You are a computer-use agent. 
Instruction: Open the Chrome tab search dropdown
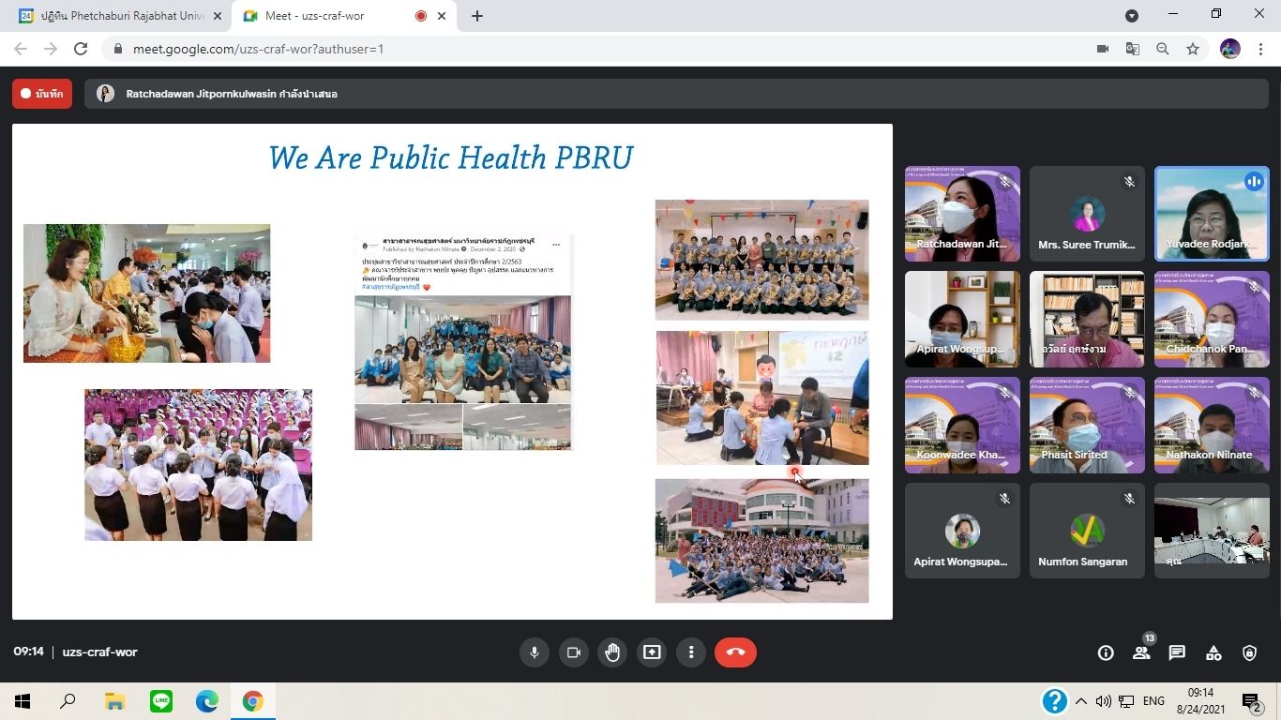1132,16
